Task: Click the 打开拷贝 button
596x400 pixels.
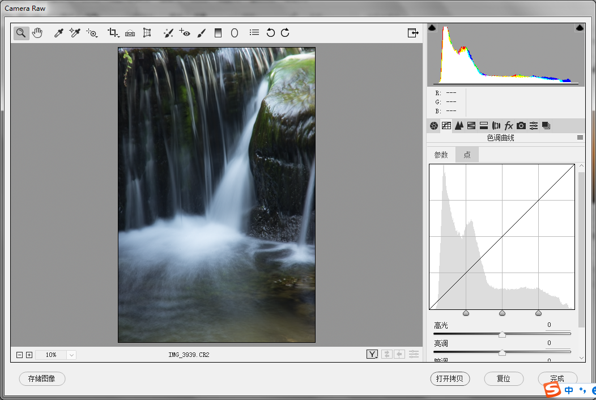Action: point(450,378)
